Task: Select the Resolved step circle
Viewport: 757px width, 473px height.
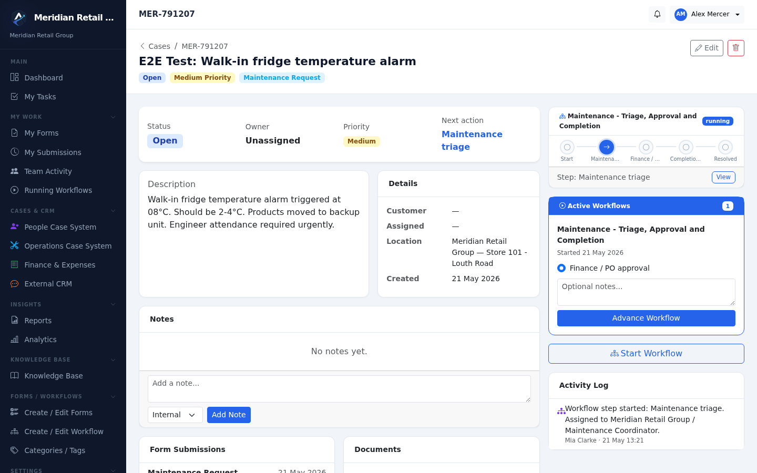Action: [725, 147]
